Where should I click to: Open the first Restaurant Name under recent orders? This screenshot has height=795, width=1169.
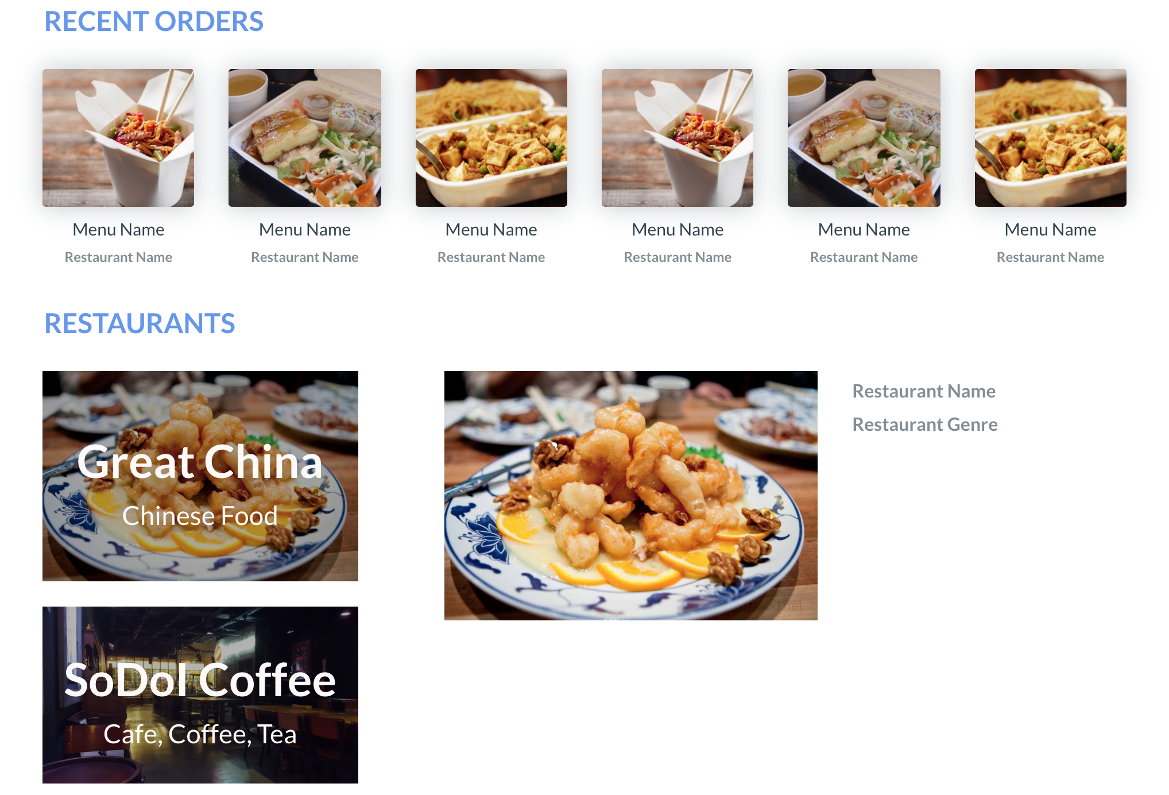(118, 257)
